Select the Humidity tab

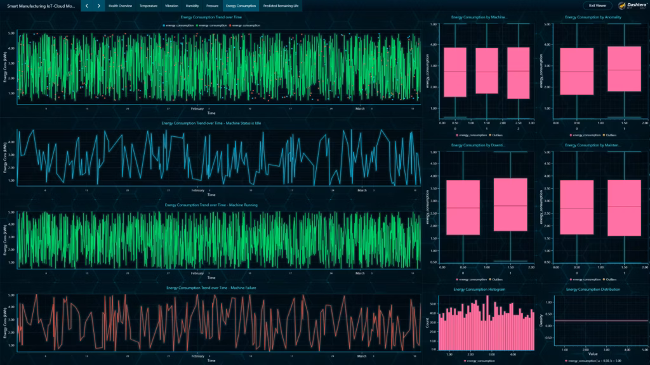(x=194, y=5)
